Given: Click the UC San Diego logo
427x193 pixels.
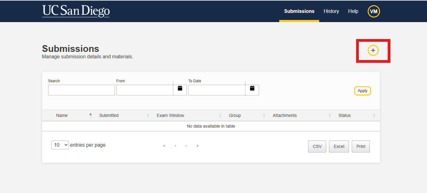Looking at the screenshot, I should pos(76,11).
